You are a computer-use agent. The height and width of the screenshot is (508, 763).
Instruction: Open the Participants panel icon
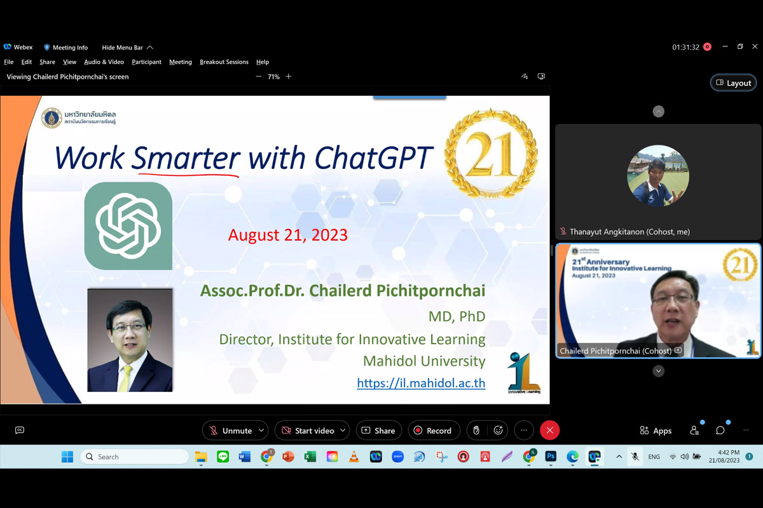tap(694, 431)
